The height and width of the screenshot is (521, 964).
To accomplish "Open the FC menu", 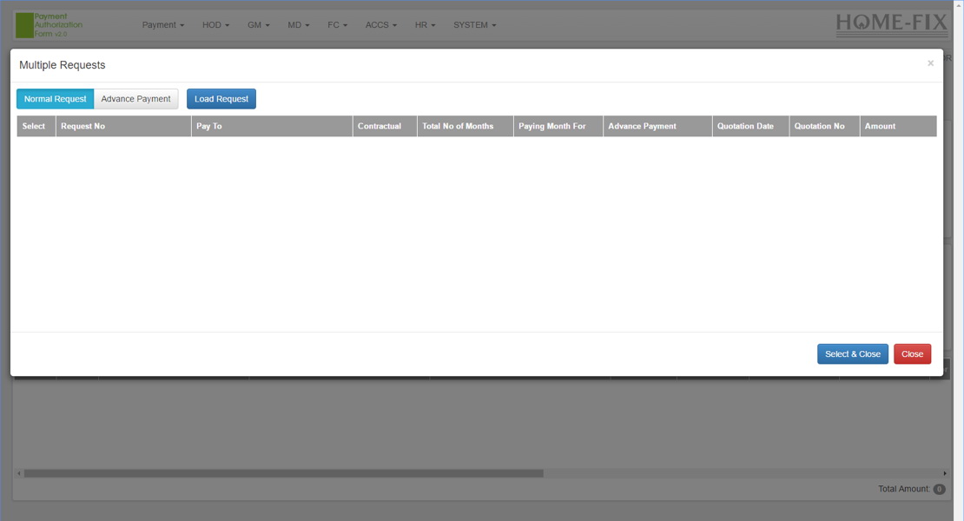I will (338, 24).
